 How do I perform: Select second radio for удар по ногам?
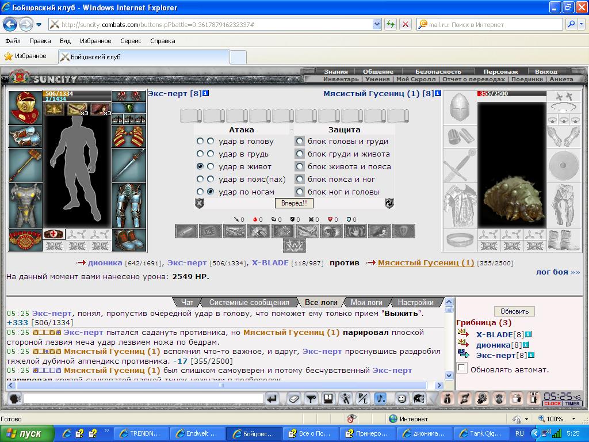(211, 192)
